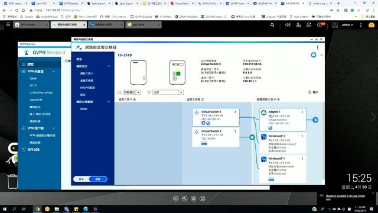Select the overview item in network sidebar
The image size is (378, 213).
click(x=79, y=59)
